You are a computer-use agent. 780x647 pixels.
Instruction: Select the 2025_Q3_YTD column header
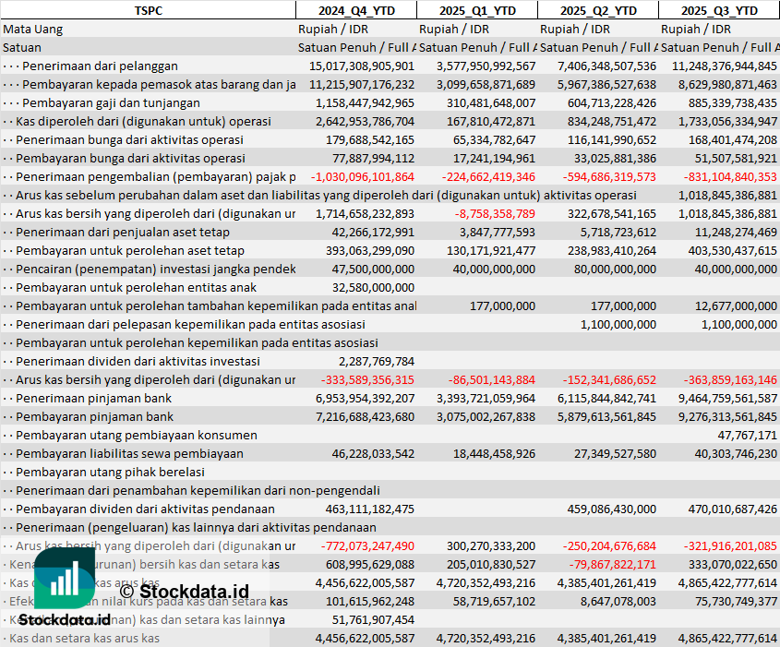point(719,10)
